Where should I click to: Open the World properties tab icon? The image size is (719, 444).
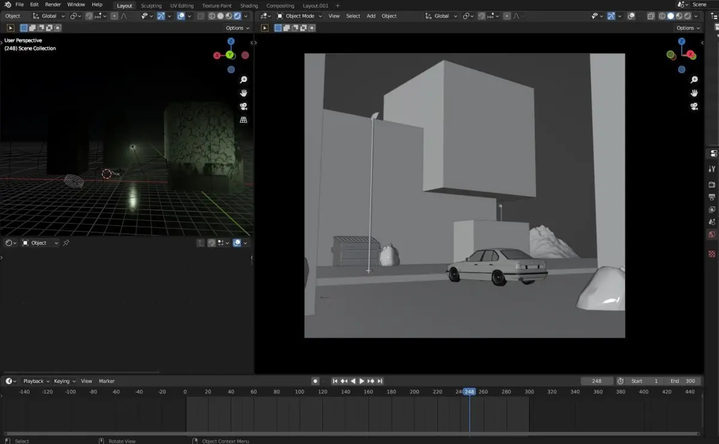[712, 235]
